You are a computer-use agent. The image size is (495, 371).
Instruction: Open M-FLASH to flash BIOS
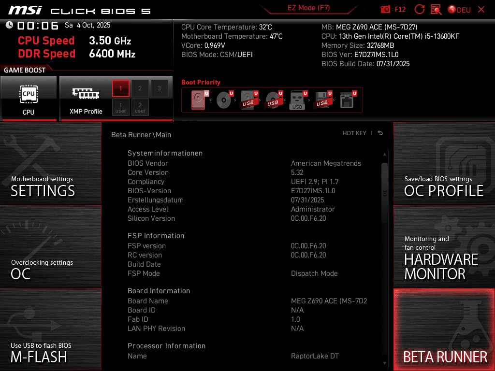coord(50,329)
